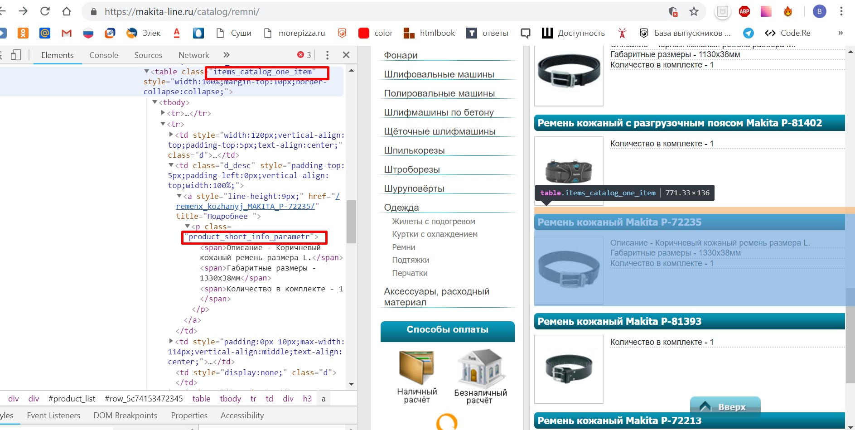Bookmark this page with the star icon
Image resolution: width=855 pixels, height=430 pixels.
(x=694, y=11)
